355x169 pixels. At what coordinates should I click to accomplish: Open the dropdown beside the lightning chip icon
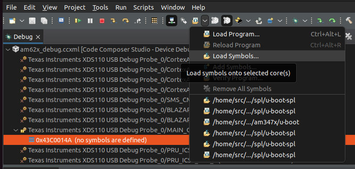tap(248, 21)
